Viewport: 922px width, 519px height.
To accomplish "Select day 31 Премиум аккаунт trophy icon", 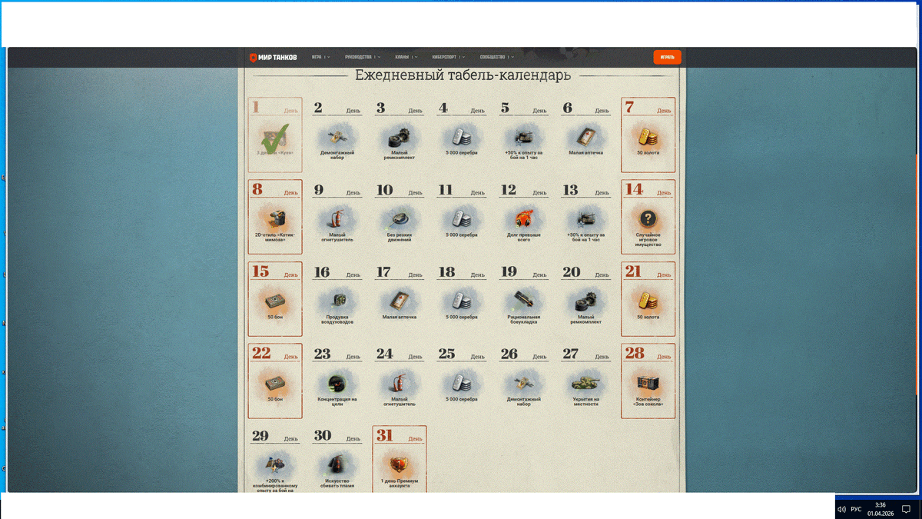I will (400, 464).
